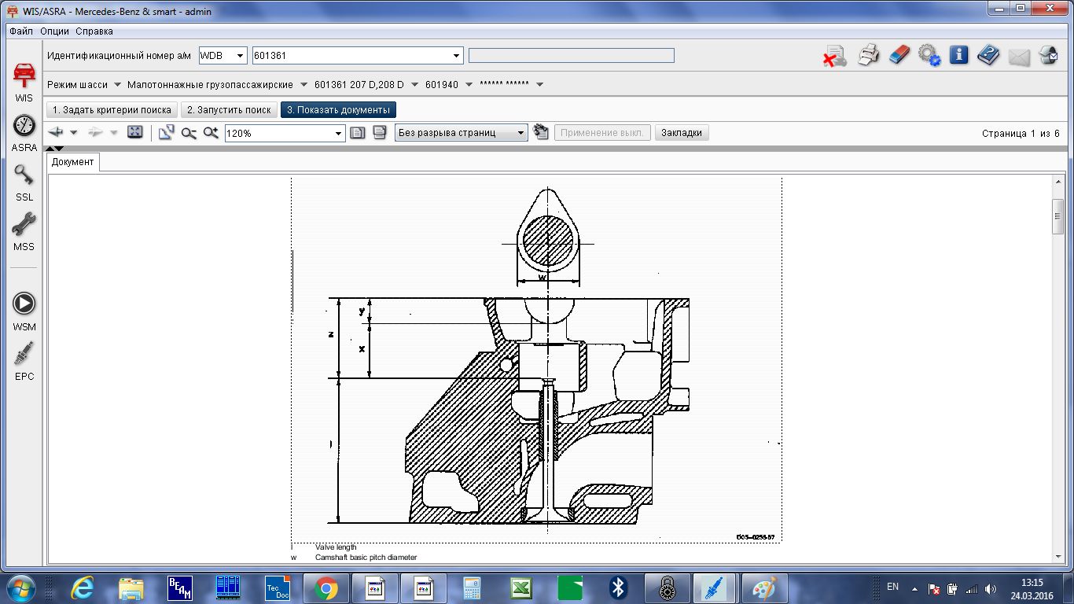Zoom out with the magnifier minus icon

pyautogui.click(x=189, y=133)
